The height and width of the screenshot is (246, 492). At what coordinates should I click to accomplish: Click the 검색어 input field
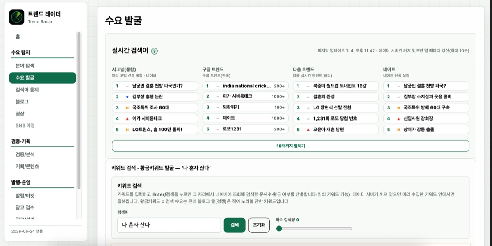169,225
